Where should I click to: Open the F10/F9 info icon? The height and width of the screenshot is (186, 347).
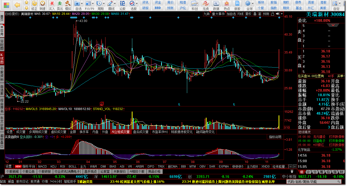pos(88,3)
